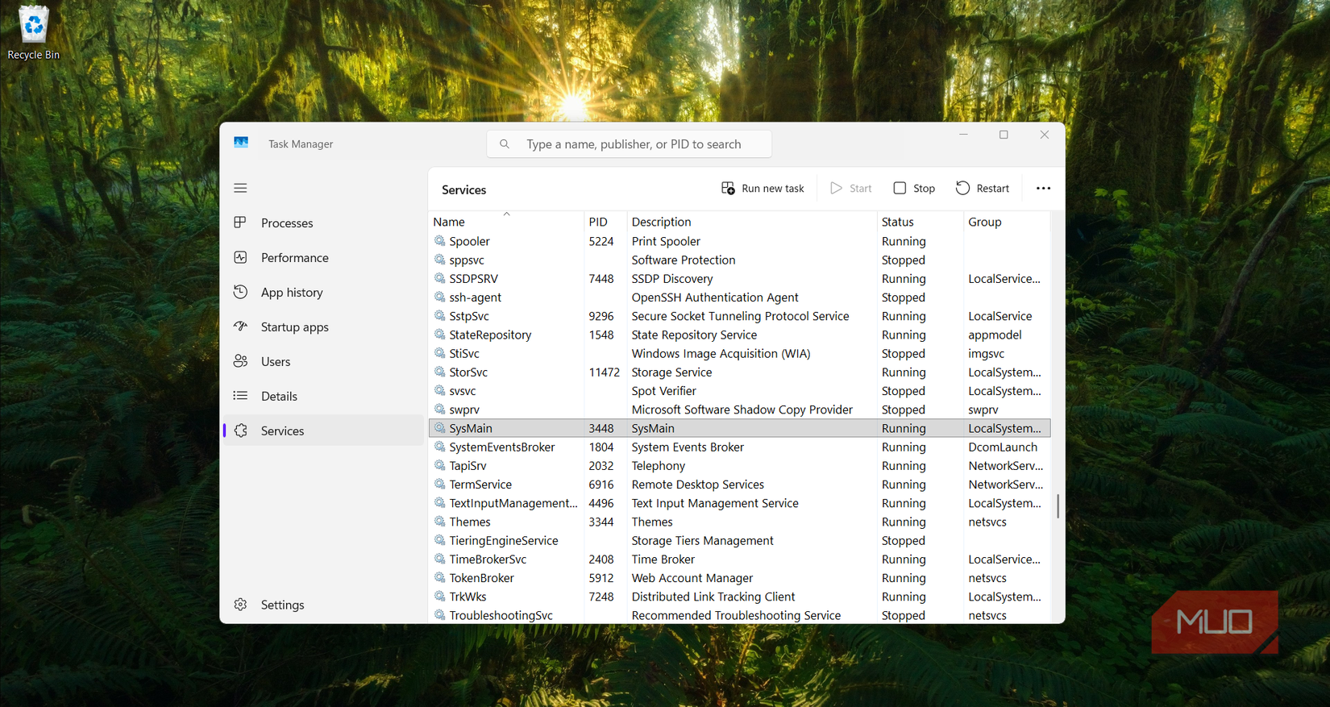Click the Users people icon
Screen dimensions: 1330x707
240,361
